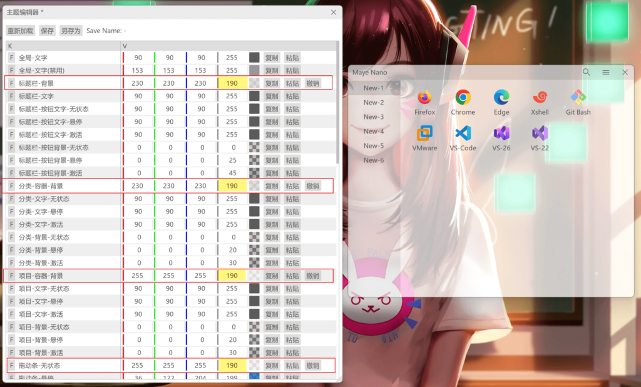Open the color swatch for 全局-文字
Viewport: 641px width, 387px height.
[x=254, y=58]
